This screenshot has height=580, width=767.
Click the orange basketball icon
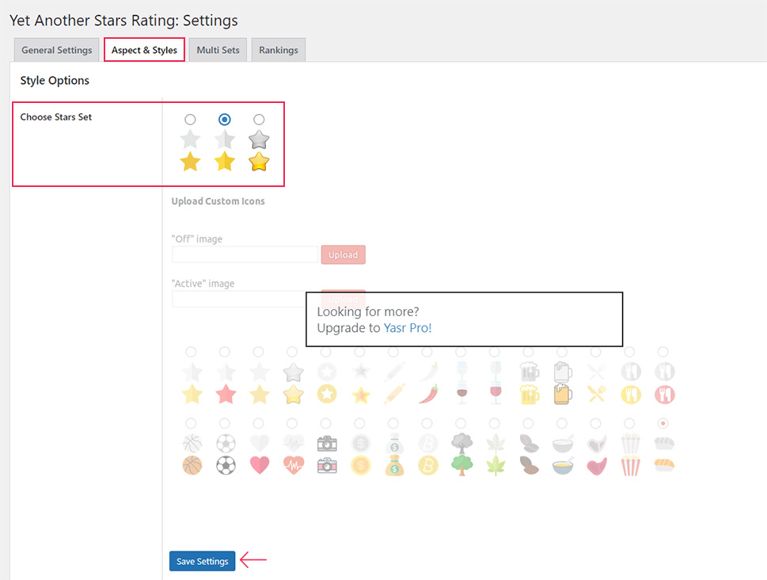[192, 465]
